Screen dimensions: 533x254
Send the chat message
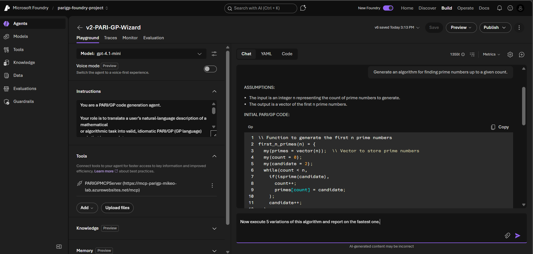click(518, 235)
